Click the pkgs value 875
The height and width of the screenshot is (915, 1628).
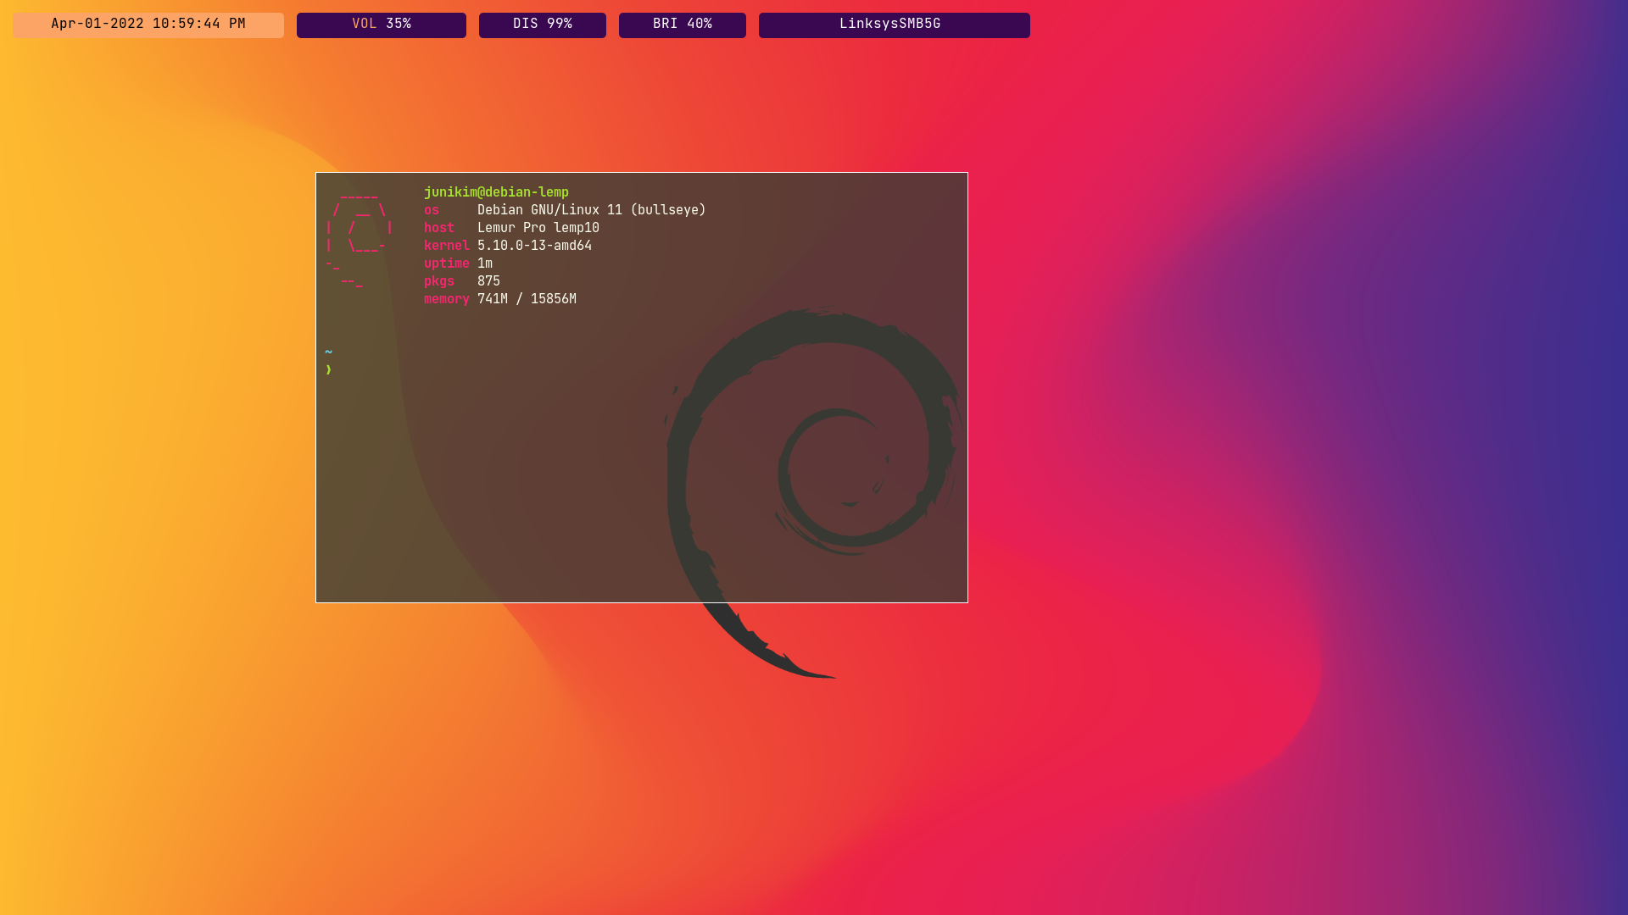(488, 281)
